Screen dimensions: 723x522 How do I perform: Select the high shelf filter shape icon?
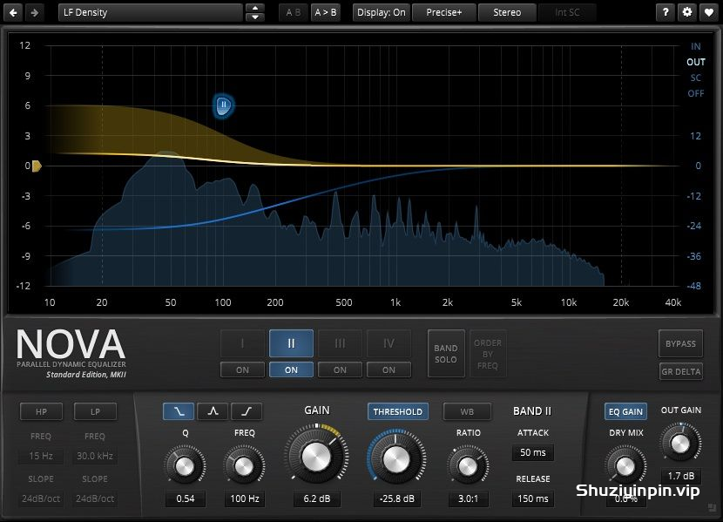[247, 411]
